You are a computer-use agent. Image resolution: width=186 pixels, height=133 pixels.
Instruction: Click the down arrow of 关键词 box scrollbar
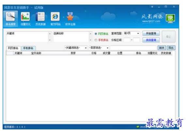click(50, 40)
